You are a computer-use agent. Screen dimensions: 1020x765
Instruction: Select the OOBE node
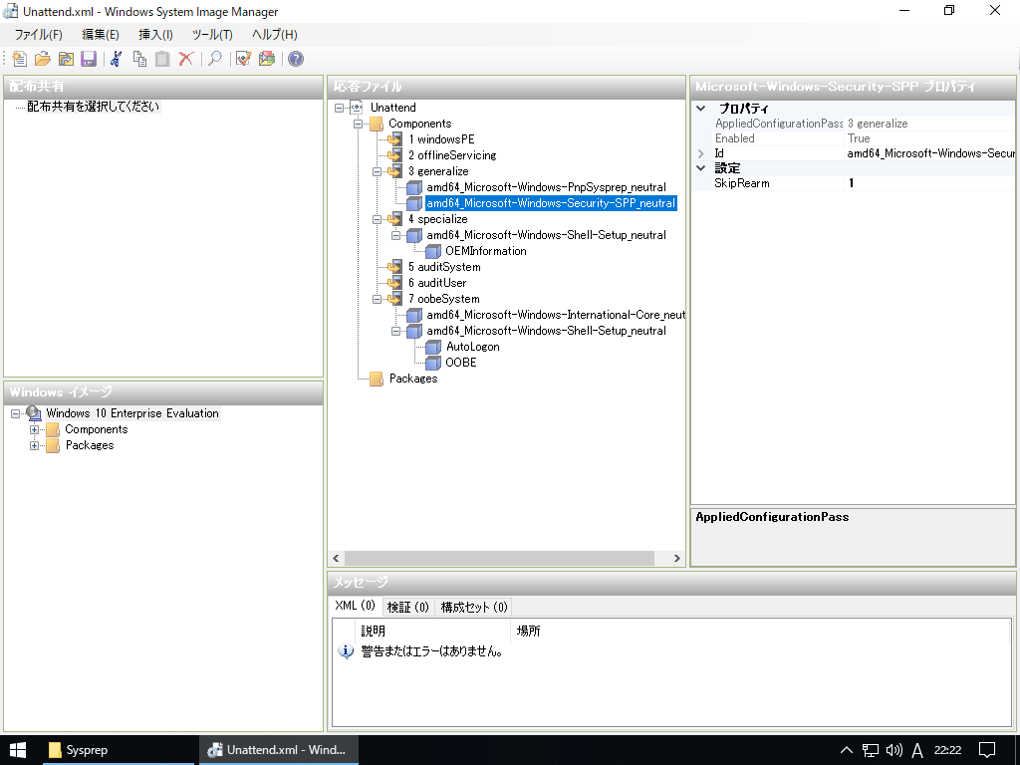461,363
